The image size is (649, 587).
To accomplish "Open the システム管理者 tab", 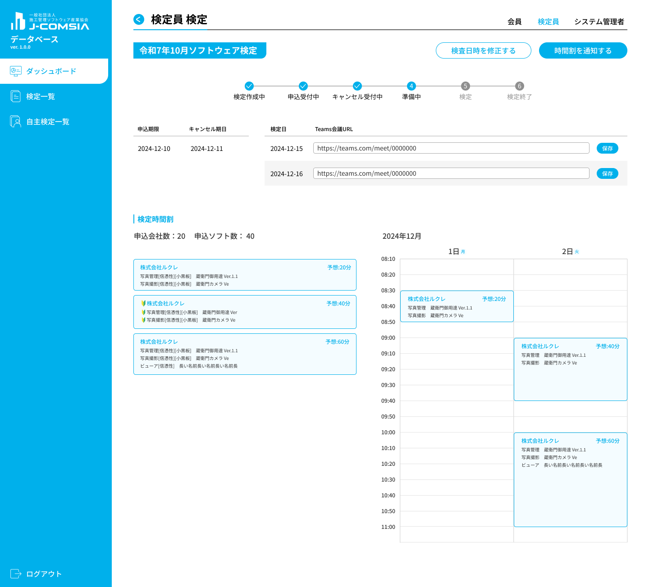I will pos(599,22).
